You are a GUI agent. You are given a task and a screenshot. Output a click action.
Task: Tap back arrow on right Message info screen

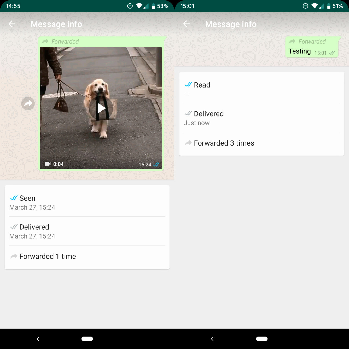point(186,24)
